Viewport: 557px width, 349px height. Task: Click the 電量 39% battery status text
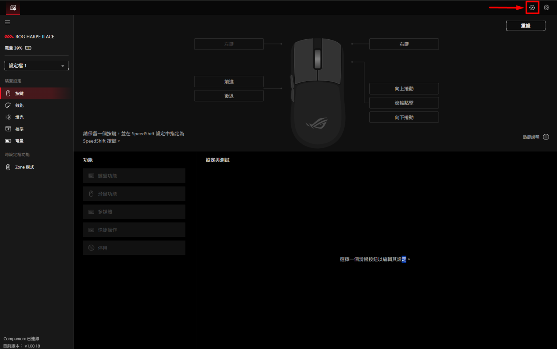(14, 48)
